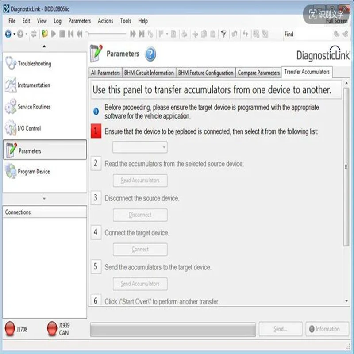354x354 pixels.
Task: Select the Parameters item in sidebar
Action: (x=45, y=150)
